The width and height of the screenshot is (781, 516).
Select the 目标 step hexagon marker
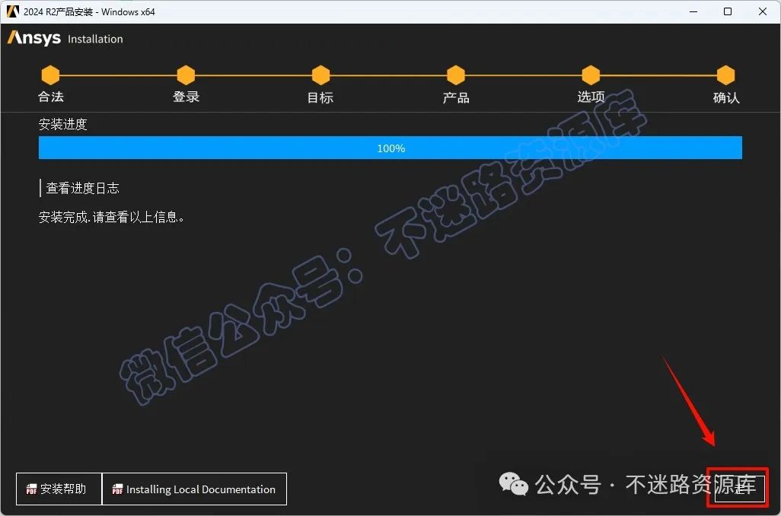320,75
